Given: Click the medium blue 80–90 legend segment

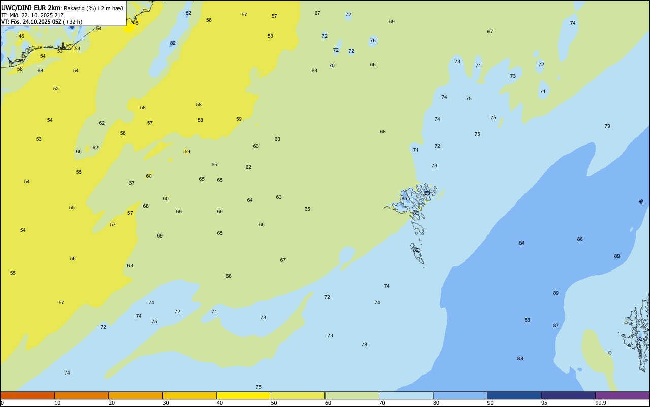Looking at the screenshot, I should click(460, 395).
